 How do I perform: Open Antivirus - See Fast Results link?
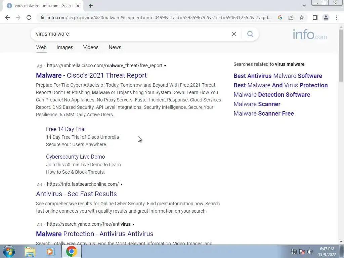tap(76, 194)
